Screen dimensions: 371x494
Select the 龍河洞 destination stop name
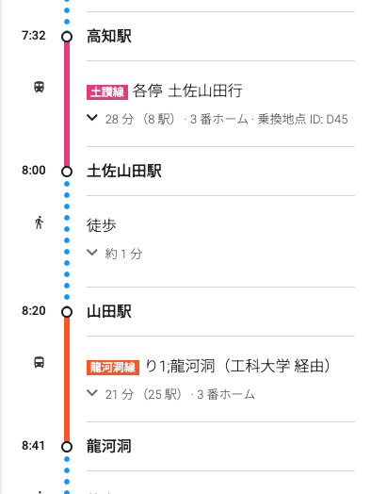(x=109, y=446)
